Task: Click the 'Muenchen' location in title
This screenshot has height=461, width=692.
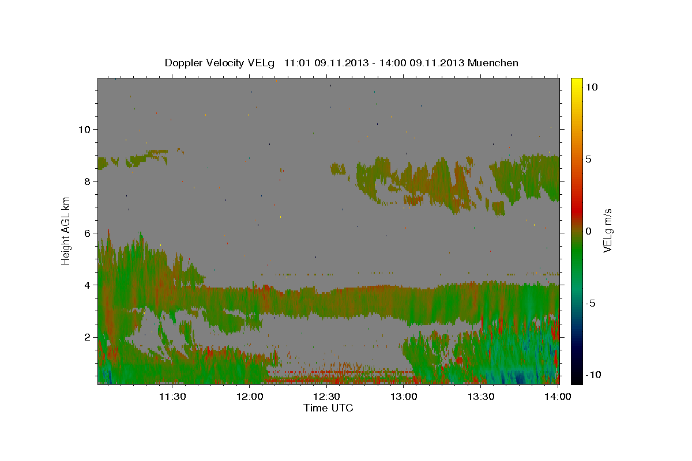Action: [493, 63]
